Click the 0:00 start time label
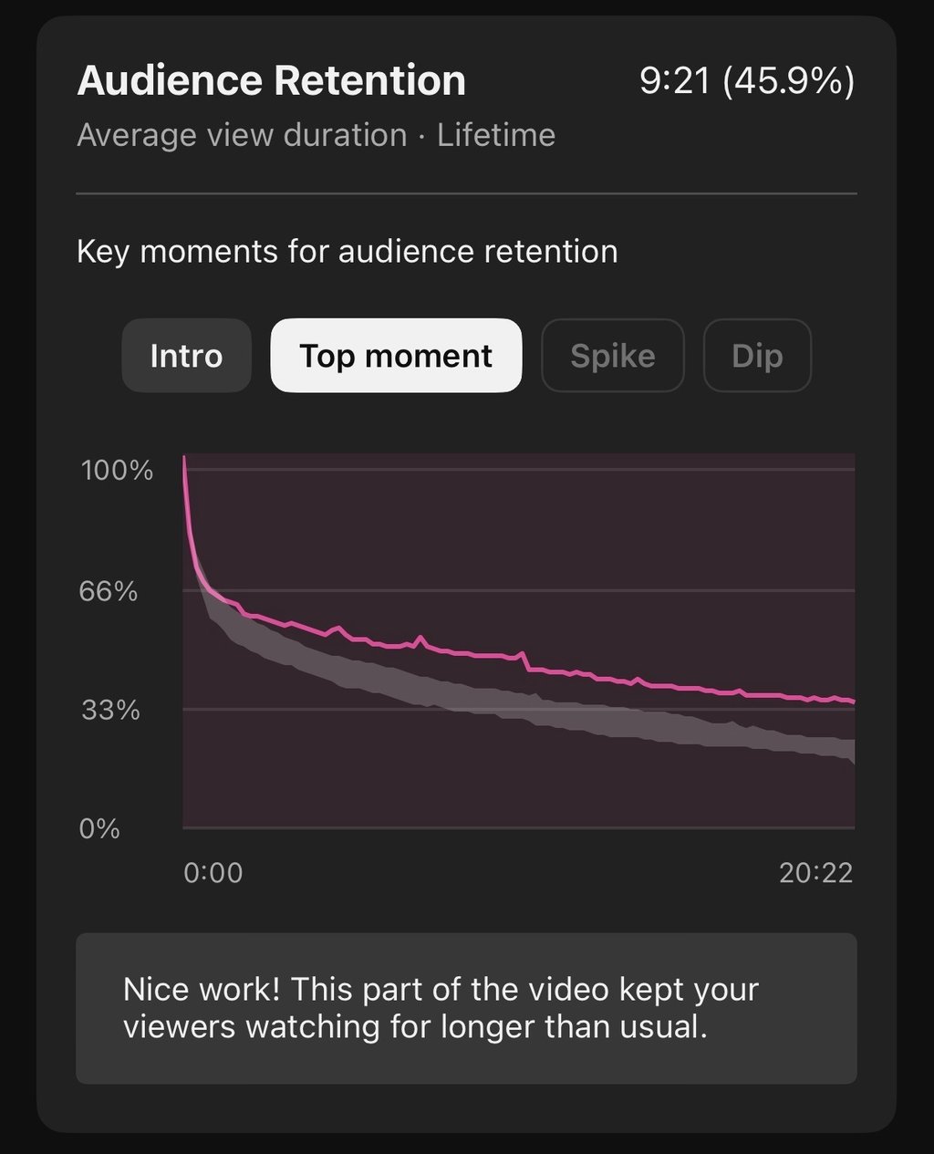The width and height of the screenshot is (934, 1154). (213, 873)
